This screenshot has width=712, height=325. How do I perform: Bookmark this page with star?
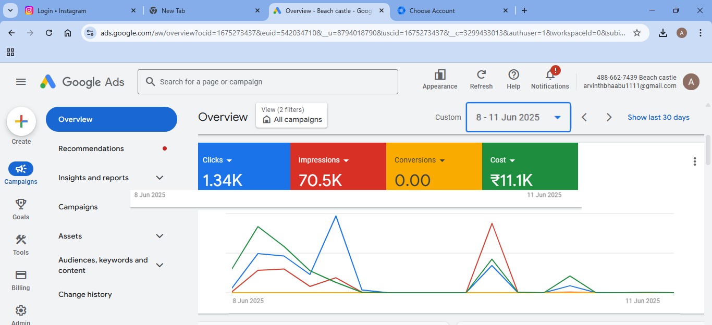click(636, 33)
